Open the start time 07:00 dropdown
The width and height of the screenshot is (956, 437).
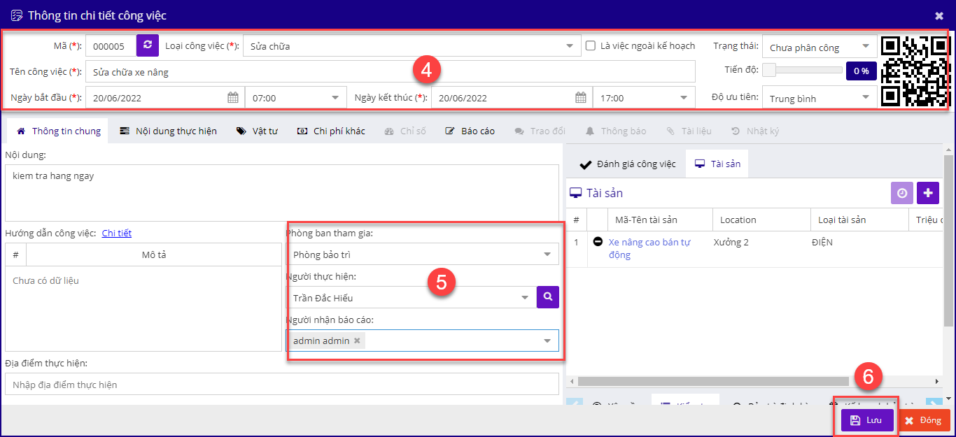coord(335,98)
